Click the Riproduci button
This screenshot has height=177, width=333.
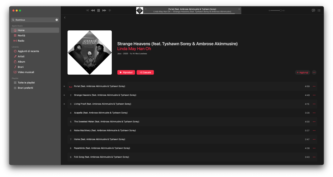click(x=126, y=73)
